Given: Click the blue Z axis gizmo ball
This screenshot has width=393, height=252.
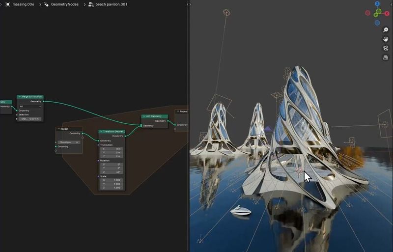Looking at the screenshot, I should 377,3.
